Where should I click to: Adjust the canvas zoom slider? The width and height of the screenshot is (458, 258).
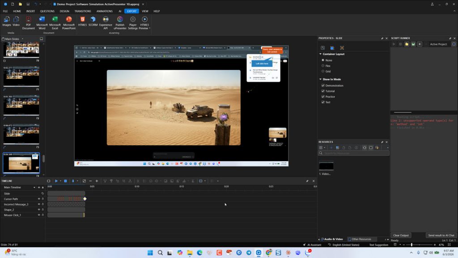pyautogui.click(x=411, y=245)
